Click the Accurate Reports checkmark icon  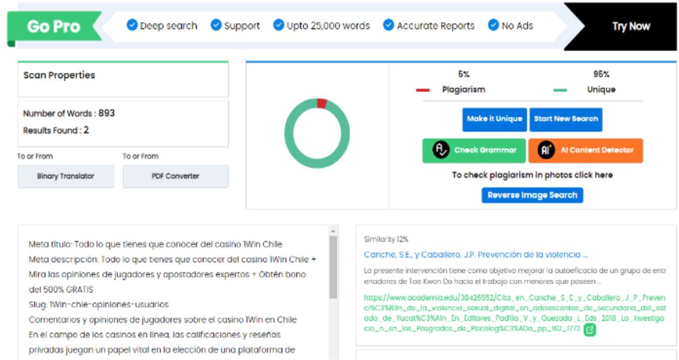pyautogui.click(x=388, y=25)
